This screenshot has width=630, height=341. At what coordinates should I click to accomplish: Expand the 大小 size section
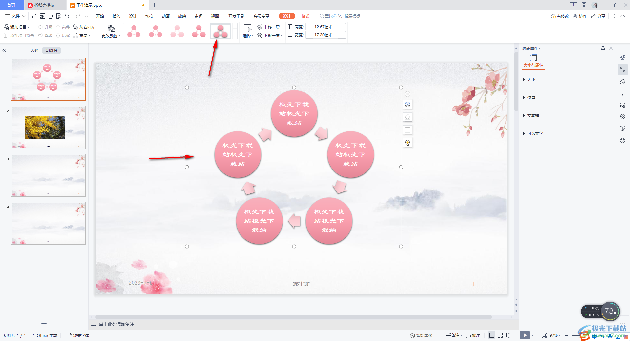point(529,80)
